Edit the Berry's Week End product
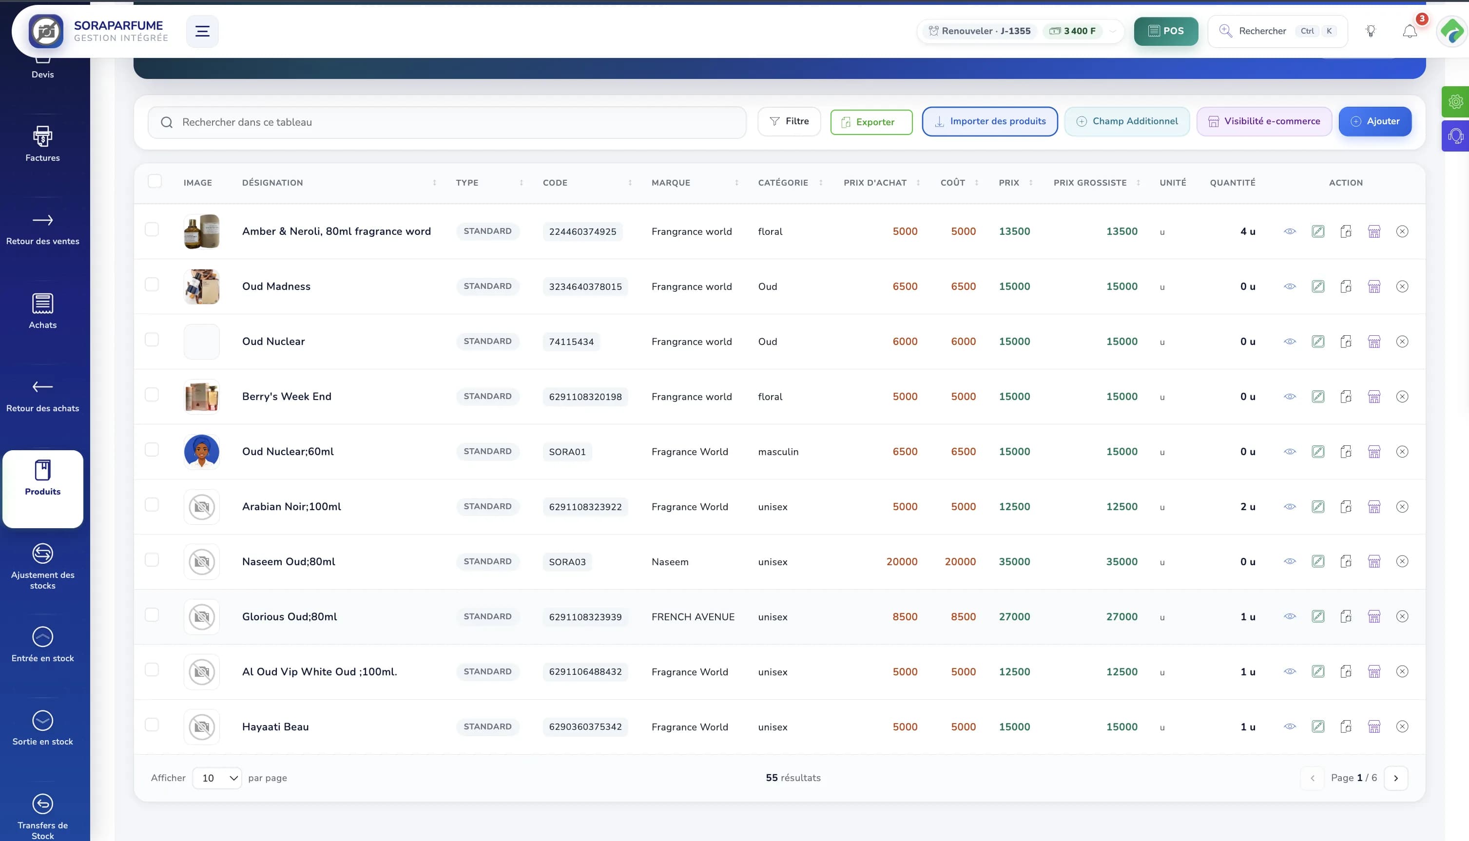This screenshot has width=1469, height=841. pyautogui.click(x=1317, y=397)
